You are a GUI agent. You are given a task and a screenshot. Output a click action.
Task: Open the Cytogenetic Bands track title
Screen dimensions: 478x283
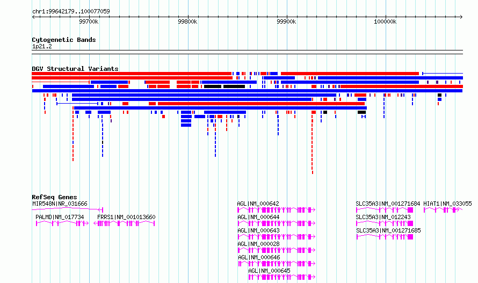64,40
